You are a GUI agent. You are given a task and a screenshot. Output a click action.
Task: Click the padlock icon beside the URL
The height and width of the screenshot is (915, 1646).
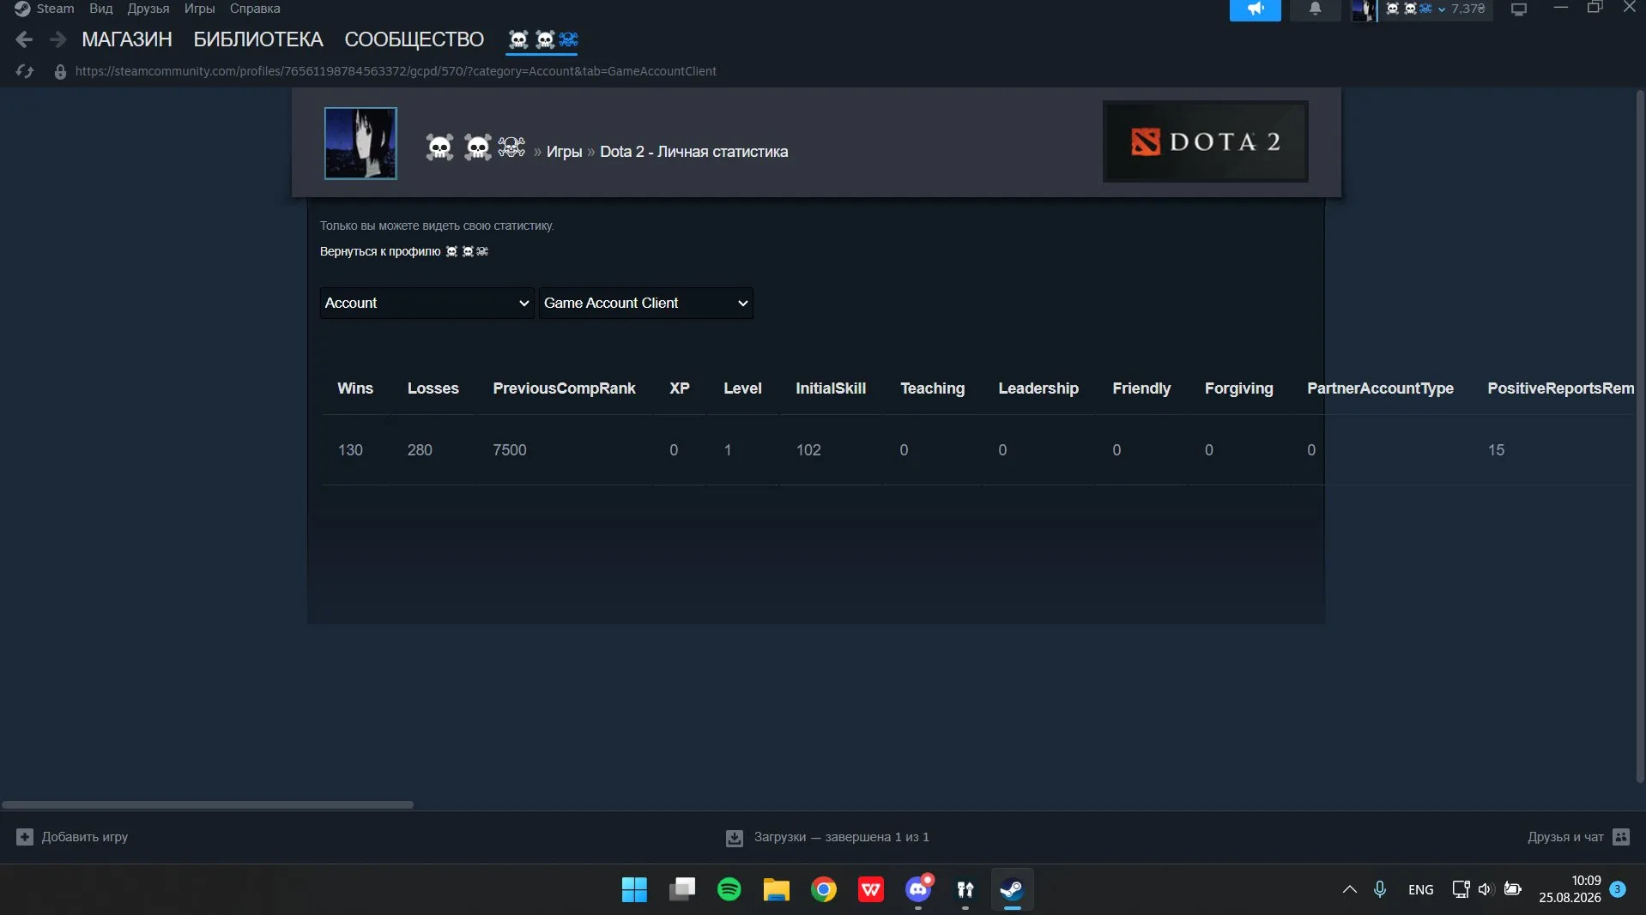click(x=60, y=72)
